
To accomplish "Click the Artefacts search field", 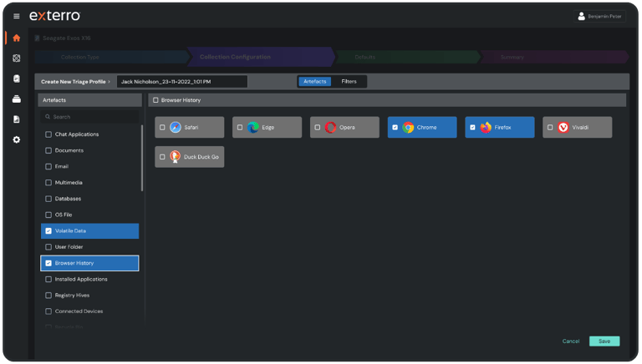I will [89, 117].
